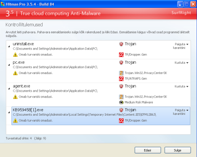Click the Medium Risk Malware scanner icon
Screen dimensions: 197x157
(x=121, y=102)
